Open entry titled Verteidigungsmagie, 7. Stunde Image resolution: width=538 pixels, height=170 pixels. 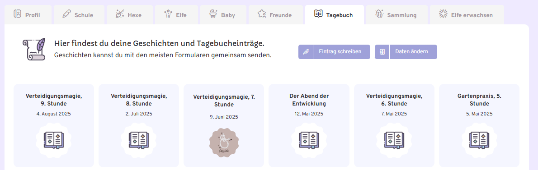coord(224,101)
